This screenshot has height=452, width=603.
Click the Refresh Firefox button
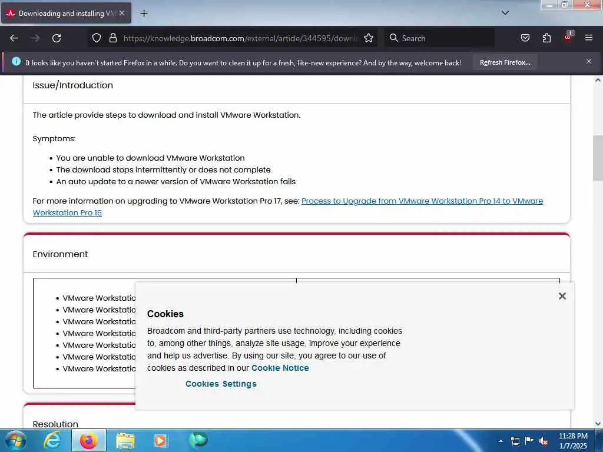click(505, 62)
